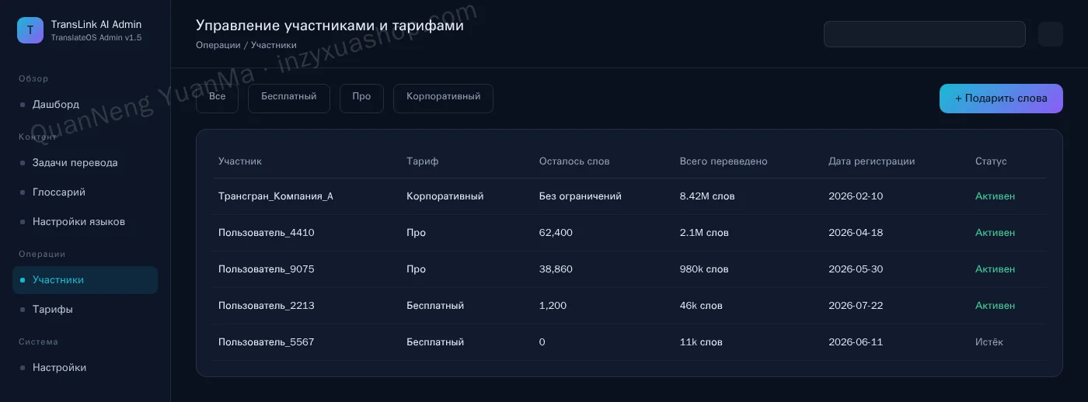Focus the search field in the header

click(925, 34)
